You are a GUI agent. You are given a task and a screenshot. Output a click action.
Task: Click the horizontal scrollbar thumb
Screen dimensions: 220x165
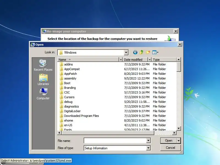coord(108,133)
